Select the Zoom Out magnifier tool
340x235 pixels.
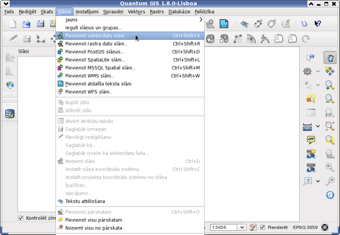click(x=330, y=99)
